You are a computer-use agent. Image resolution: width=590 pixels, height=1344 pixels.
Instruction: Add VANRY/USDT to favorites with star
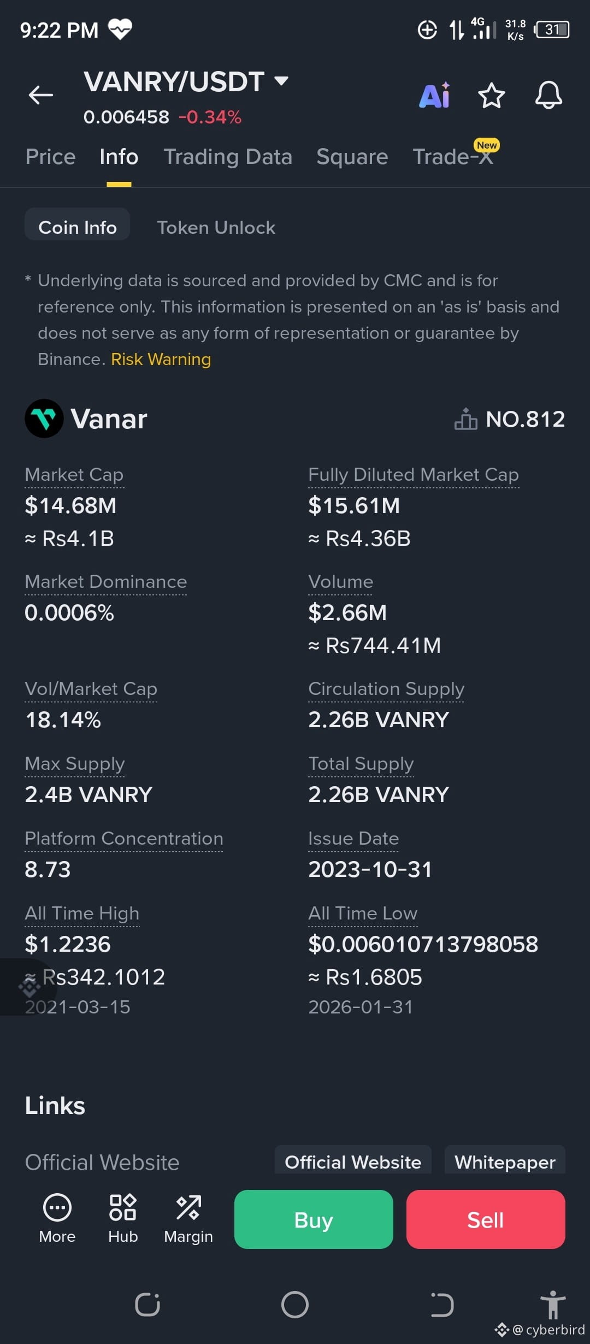(491, 96)
